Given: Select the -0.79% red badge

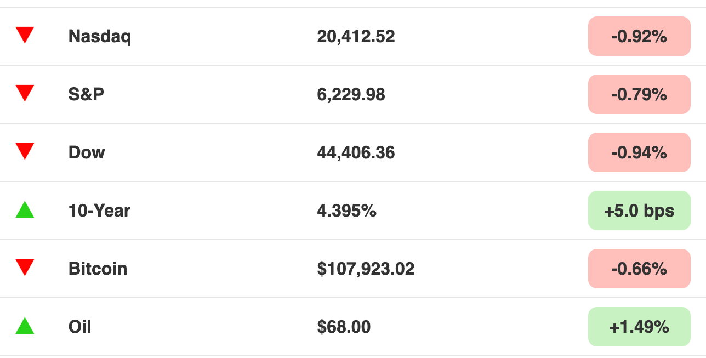Looking at the screenshot, I should click(639, 94).
